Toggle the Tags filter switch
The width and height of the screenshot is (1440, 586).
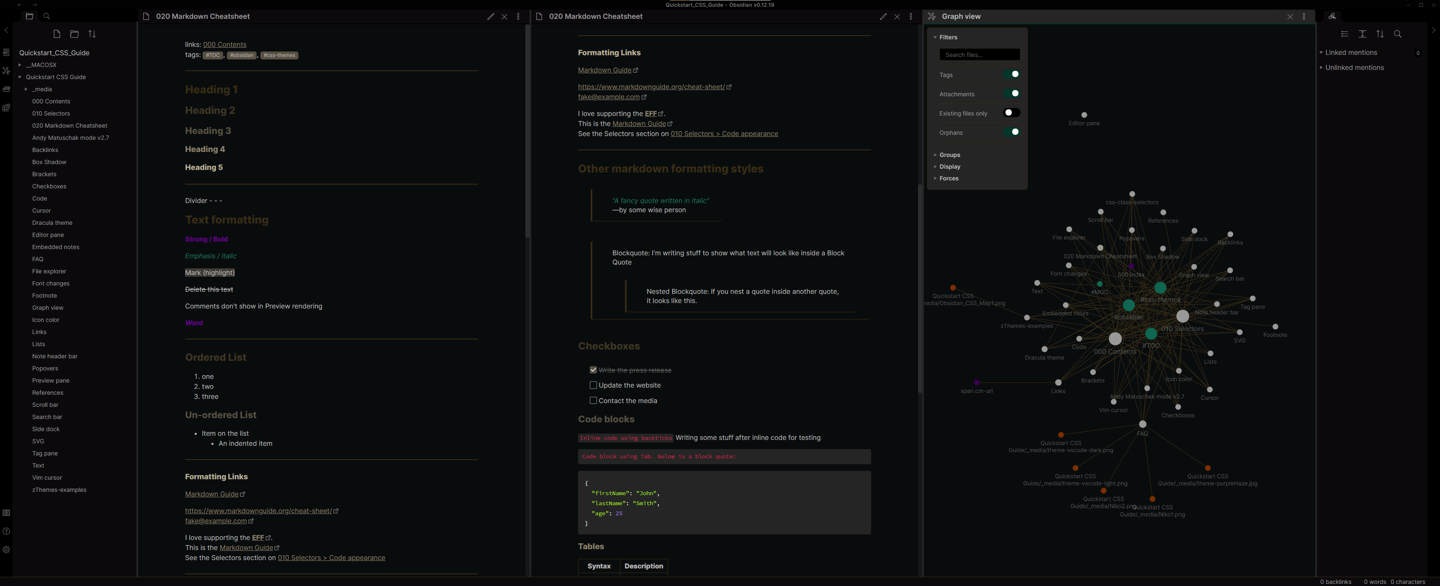(x=1011, y=75)
